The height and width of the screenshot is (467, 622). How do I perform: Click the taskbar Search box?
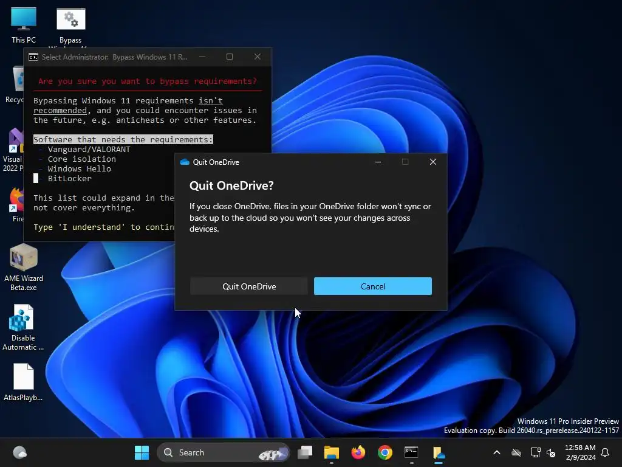click(224, 452)
